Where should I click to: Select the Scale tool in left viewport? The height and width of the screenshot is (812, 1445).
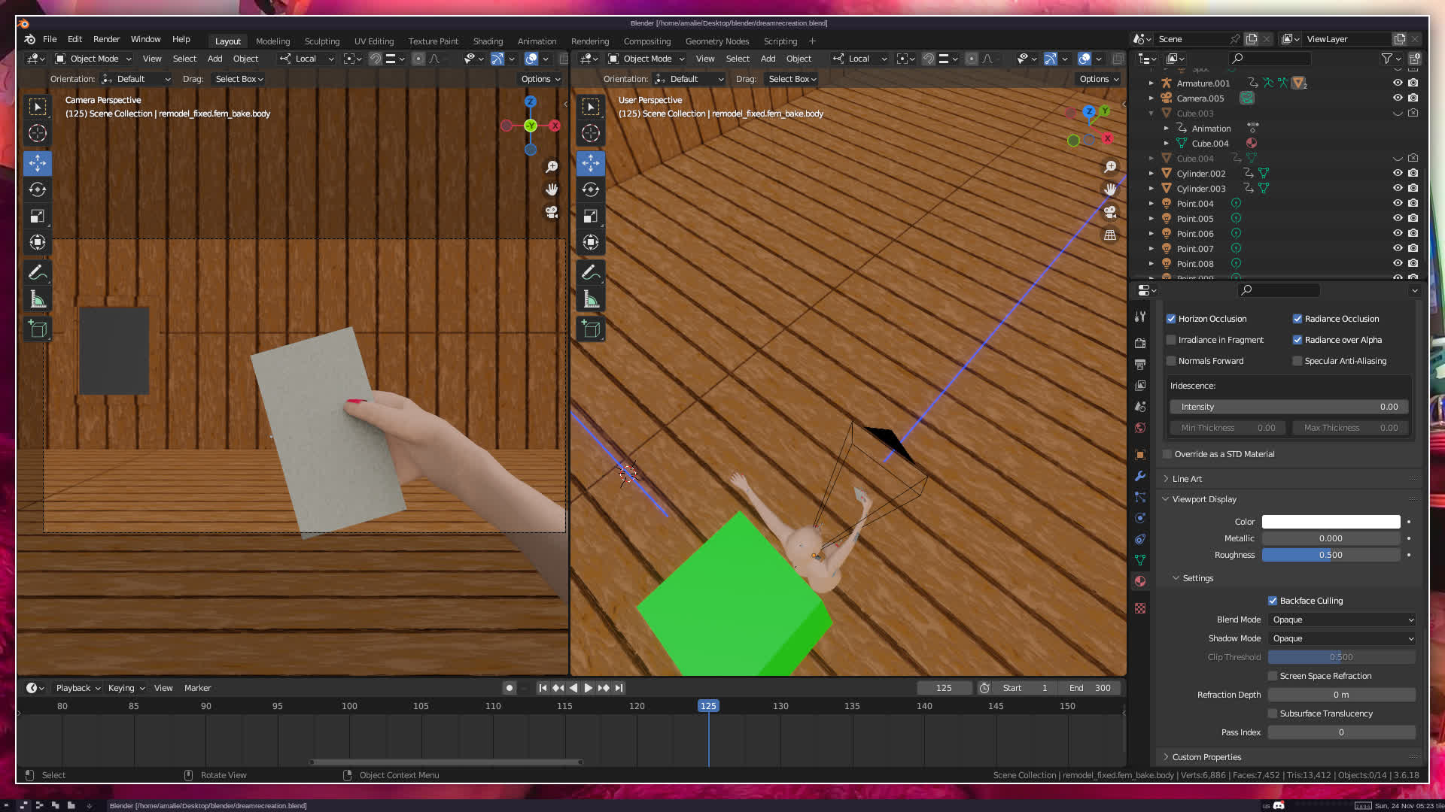point(38,217)
